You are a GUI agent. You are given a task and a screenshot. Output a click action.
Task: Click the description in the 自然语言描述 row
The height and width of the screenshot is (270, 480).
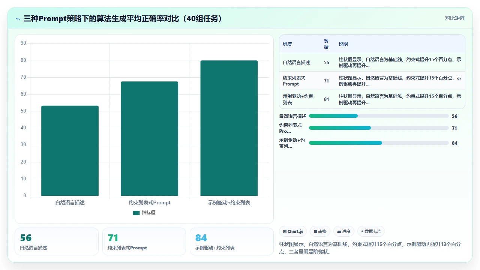[400, 63]
